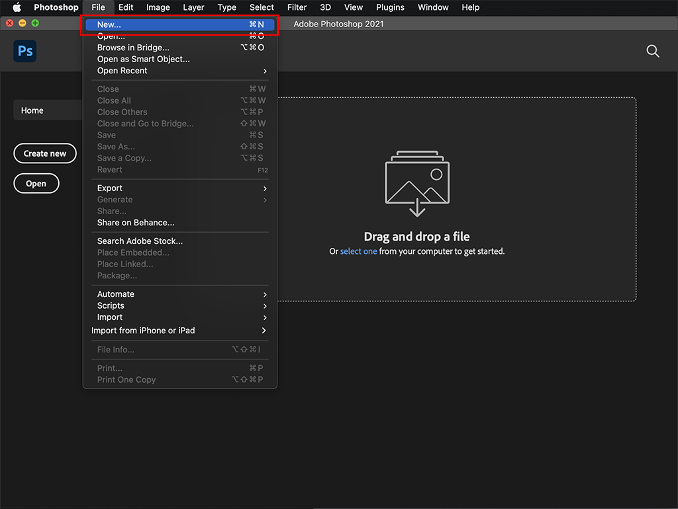Expand the Open Recent submenu

pos(180,71)
